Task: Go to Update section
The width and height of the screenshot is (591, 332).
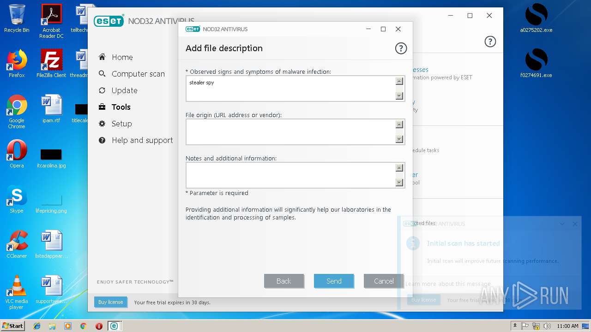Action: tap(124, 90)
